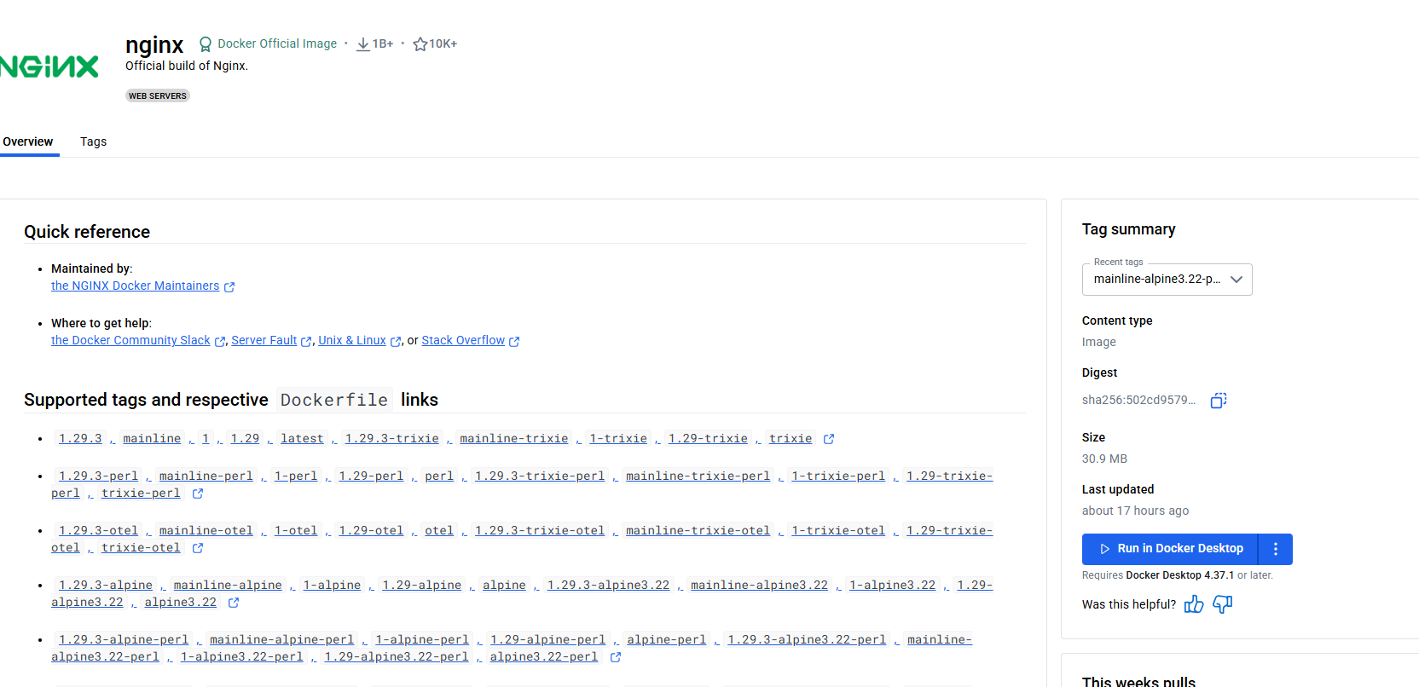1419x687 pixels.
Task: Open the Unix & Linux link
Action: 352,340
